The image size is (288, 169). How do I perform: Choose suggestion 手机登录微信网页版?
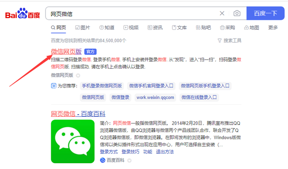[x=102, y=86]
